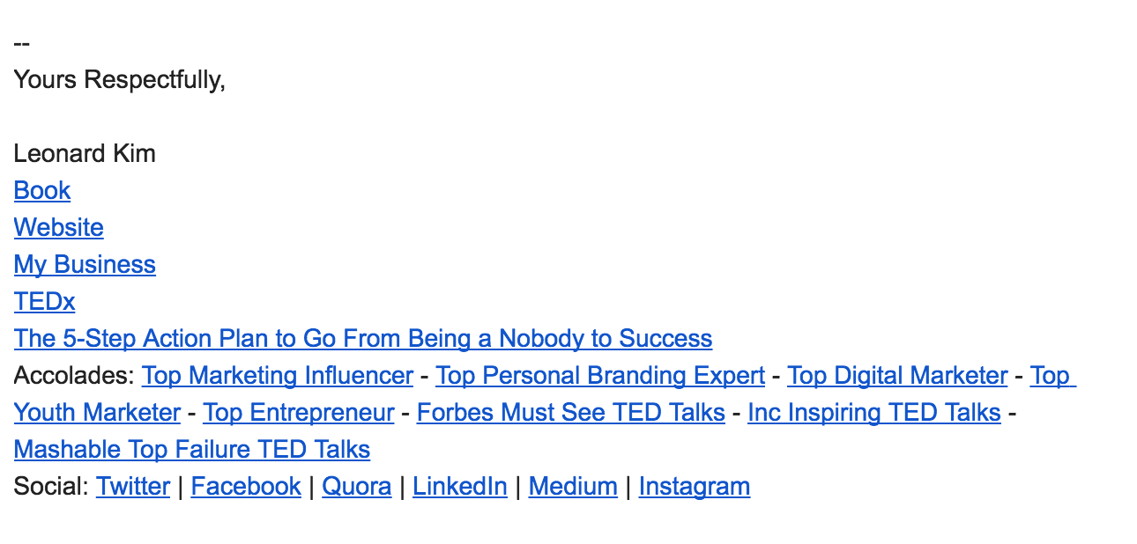Open the TEDx link
This screenshot has height=544, width=1137.
pyautogui.click(x=45, y=302)
